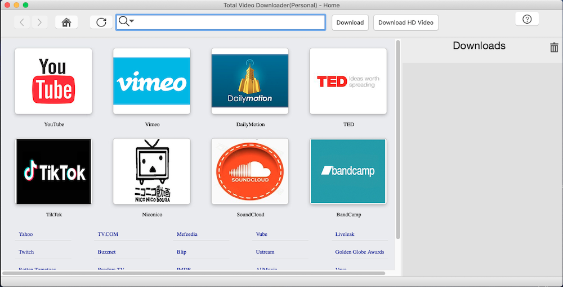
Task: Click the horizontal scrollbar below the site list
Action: click(194, 273)
